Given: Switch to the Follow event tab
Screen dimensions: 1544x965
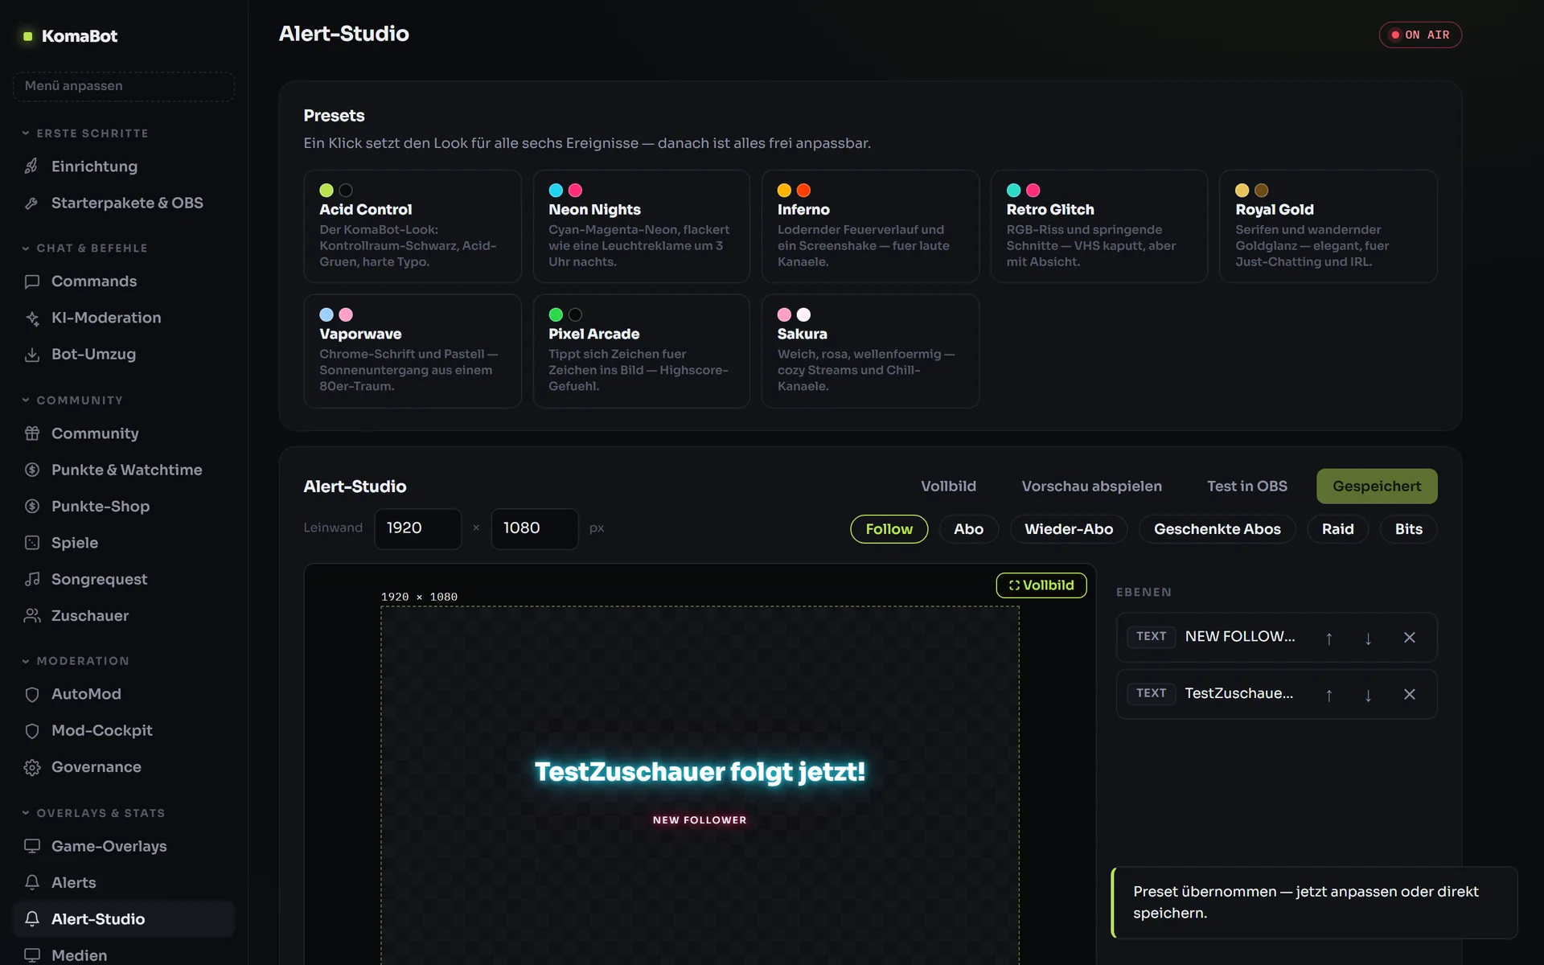Looking at the screenshot, I should tap(889, 529).
